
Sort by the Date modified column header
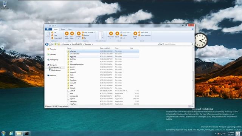click(105, 48)
